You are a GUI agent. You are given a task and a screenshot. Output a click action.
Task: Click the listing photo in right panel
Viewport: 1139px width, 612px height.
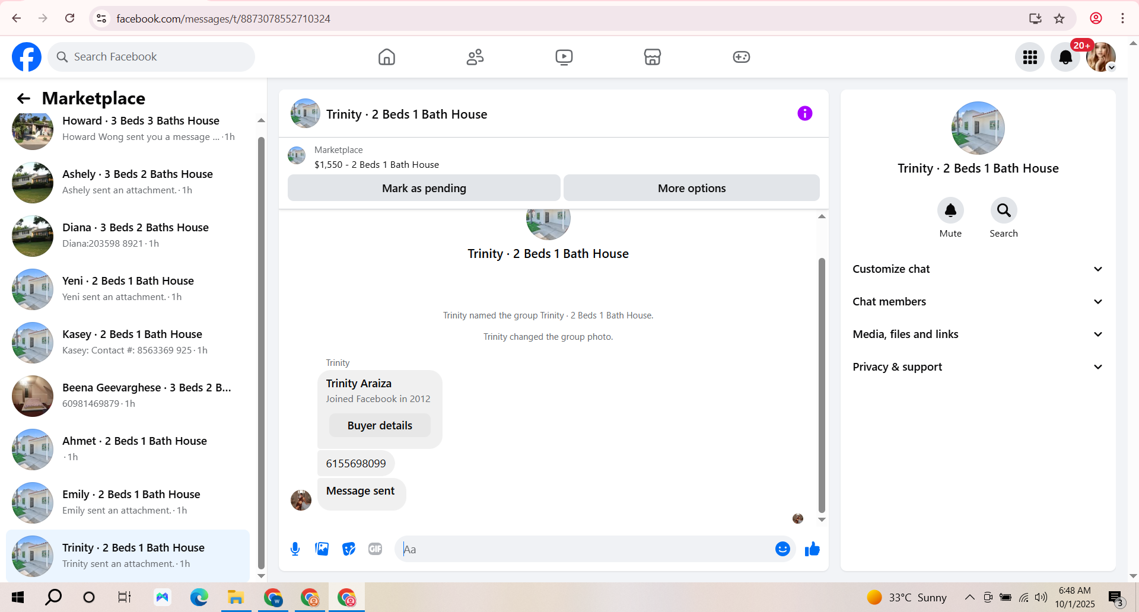(x=978, y=128)
